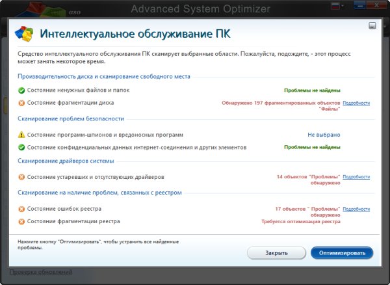The width and height of the screenshot is (390, 285).
Task: Click green check icon beside конфиденциальных данных
Action: (21, 147)
